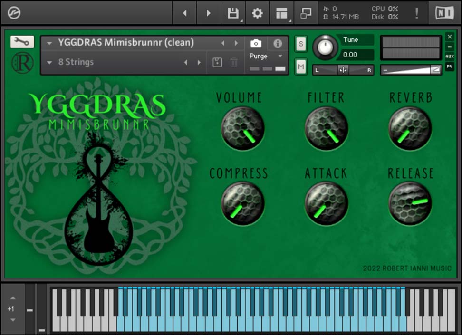Open the settings gear options

[x=257, y=13]
